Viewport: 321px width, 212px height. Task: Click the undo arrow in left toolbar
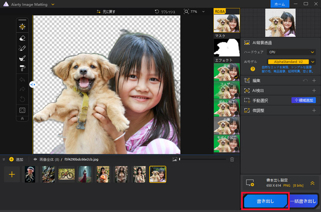22,80
